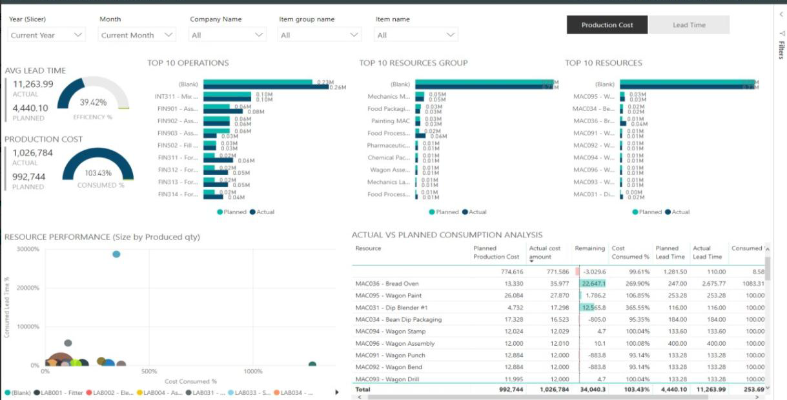This screenshot has height=400, width=787.
Task: Toggle the LAB001 - Fitter legend item
Action: pos(58,392)
